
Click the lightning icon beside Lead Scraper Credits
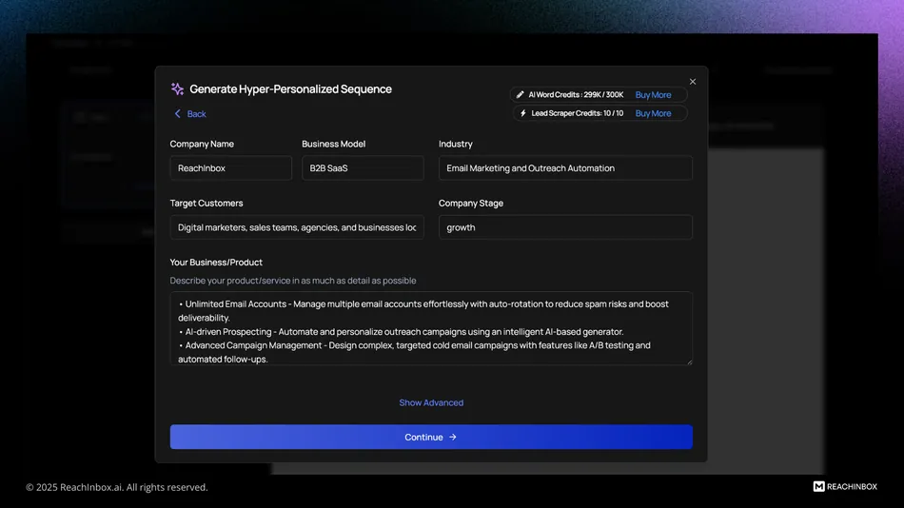[523, 113]
